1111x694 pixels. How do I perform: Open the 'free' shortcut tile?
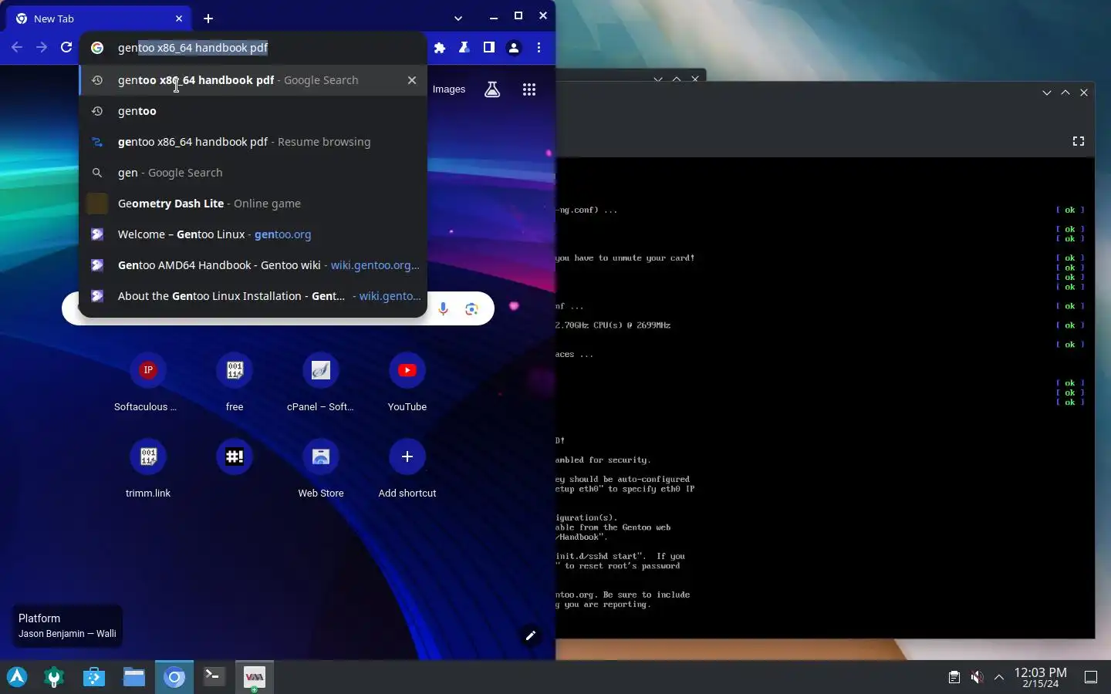[235, 382]
